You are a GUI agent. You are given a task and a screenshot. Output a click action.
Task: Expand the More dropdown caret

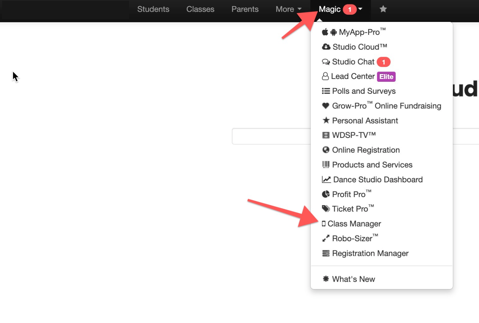click(299, 9)
